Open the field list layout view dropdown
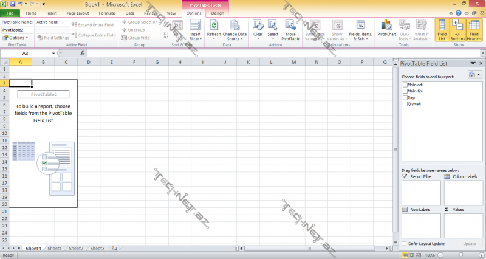Image resolution: width=486 pixels, height=259 pixels. point(474,74)
